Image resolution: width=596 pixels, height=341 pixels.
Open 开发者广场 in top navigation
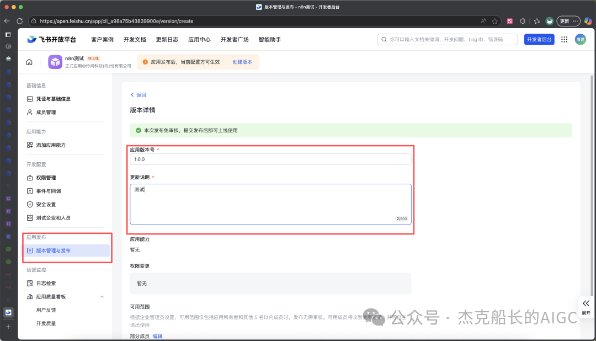click(235, 40)
